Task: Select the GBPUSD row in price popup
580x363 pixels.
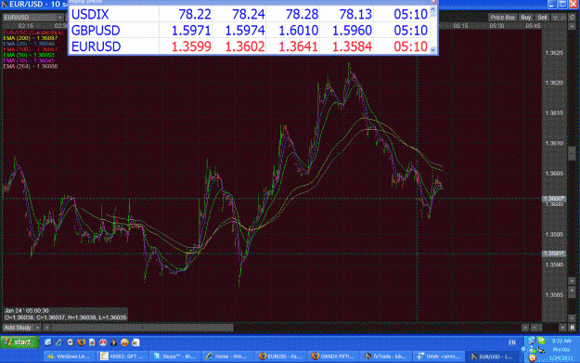Action: point(250,31)
